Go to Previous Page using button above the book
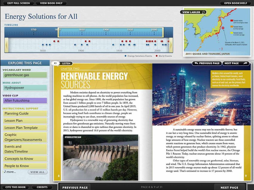Image resolution: width=254 pixels, height=190 pixels. coord(207,63)
